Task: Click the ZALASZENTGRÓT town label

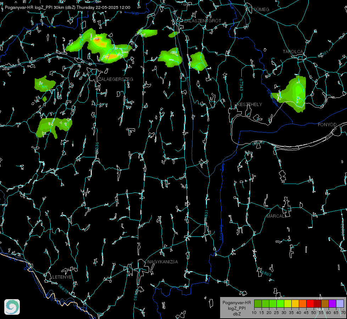Action: [x=202, y=21]
